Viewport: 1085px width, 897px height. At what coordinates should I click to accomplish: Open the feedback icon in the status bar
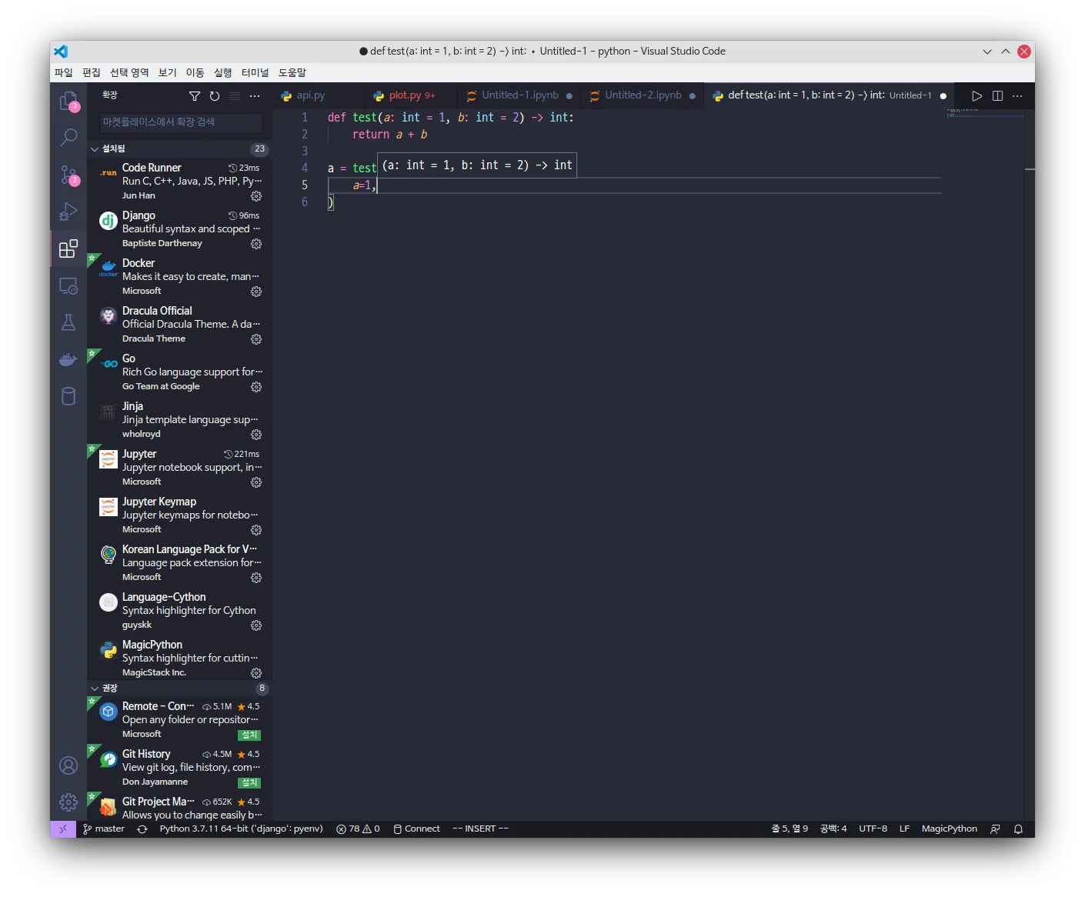point(995,829)
